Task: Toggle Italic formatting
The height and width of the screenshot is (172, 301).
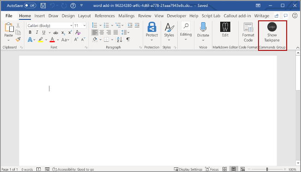Action: [37, 32]
